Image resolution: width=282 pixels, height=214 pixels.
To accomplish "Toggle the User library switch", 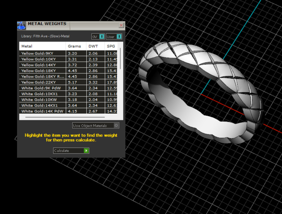I will (114, 36).
